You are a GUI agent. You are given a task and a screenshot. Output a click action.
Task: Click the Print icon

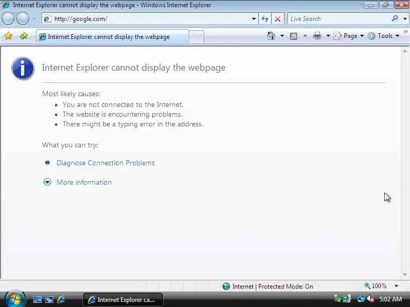pyautogui.click(x=317, y=36)
